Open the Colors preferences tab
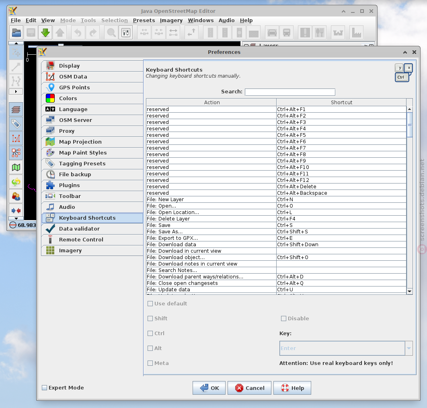427x408 pixels. click(92, 99)
